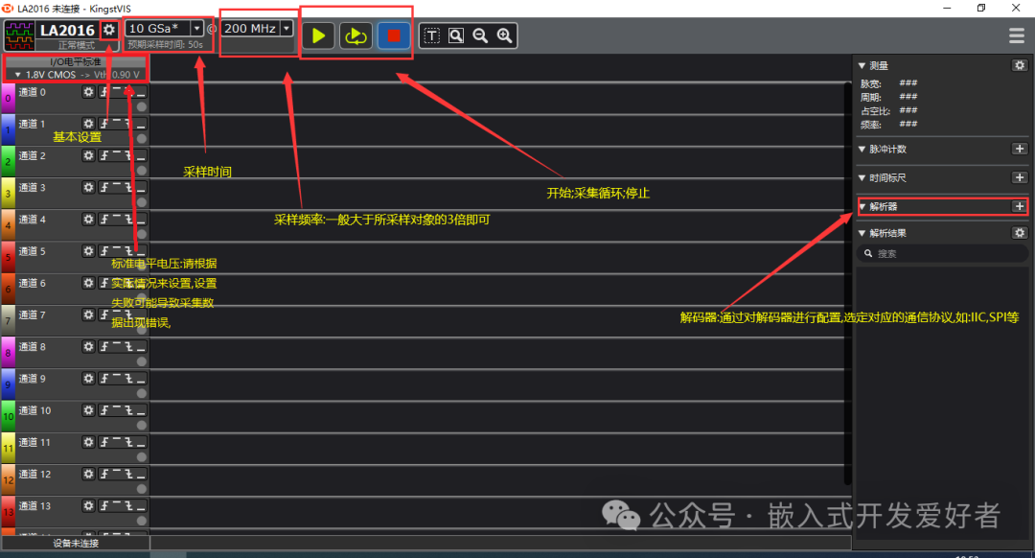Open the 200 MHz sample rate dropdown

click(287, 29)
